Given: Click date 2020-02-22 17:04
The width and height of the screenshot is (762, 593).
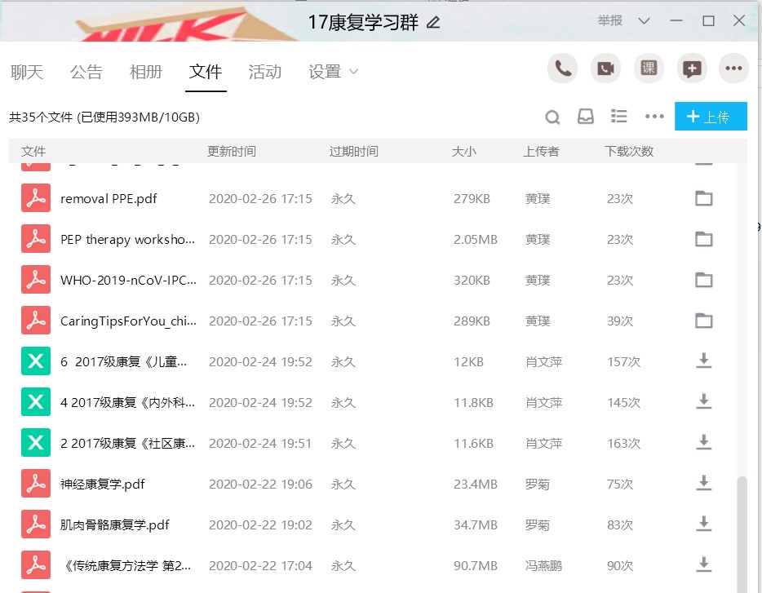Looking at the screenshot, I should 260,566.
